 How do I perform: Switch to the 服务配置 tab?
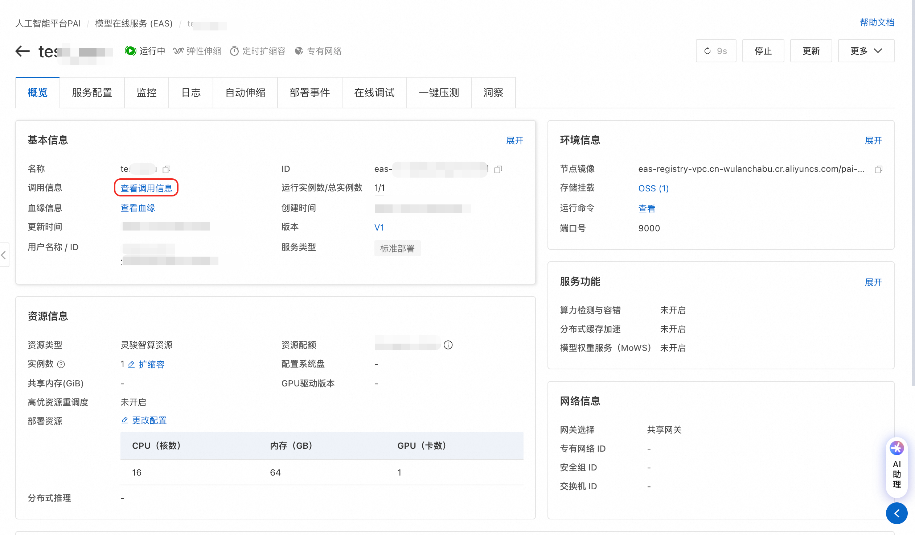click(x=92, y=93)
